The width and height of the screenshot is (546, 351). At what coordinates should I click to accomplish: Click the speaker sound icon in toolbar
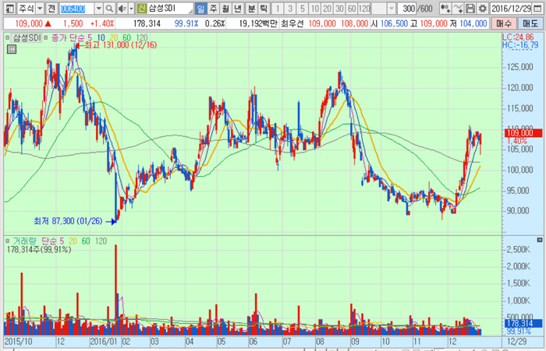coord(122,9)
